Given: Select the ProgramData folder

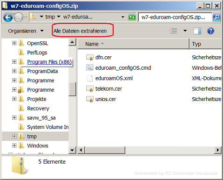Looking at the screenshot, I should (42, 71).
